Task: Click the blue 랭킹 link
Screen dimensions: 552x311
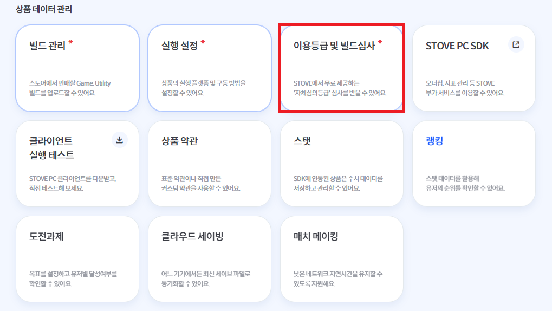Action: pos(434,141)
